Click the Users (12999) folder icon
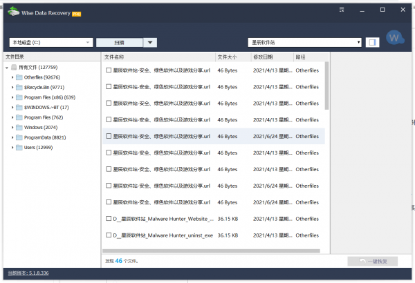 coord(19,148)
